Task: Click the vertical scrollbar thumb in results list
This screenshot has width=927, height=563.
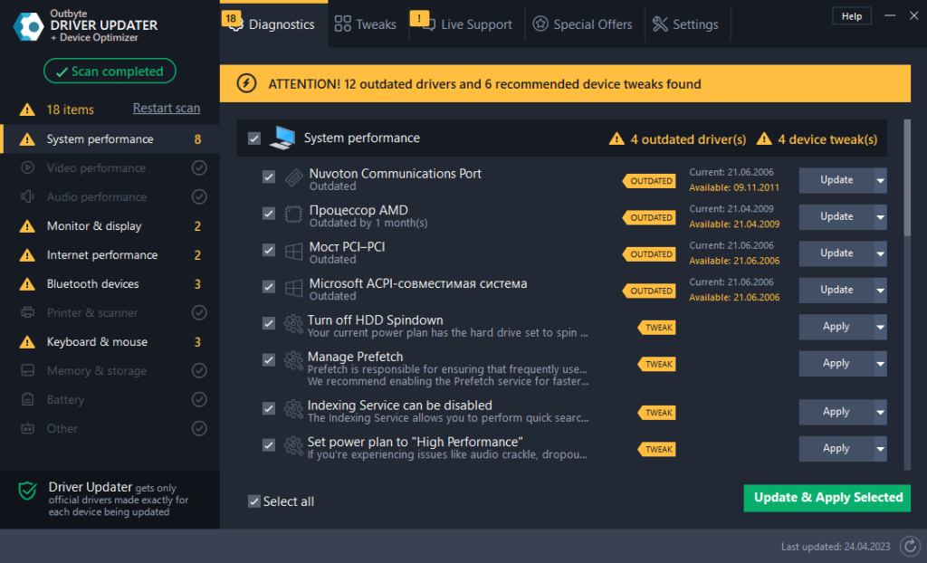Action: click(907, 177)
